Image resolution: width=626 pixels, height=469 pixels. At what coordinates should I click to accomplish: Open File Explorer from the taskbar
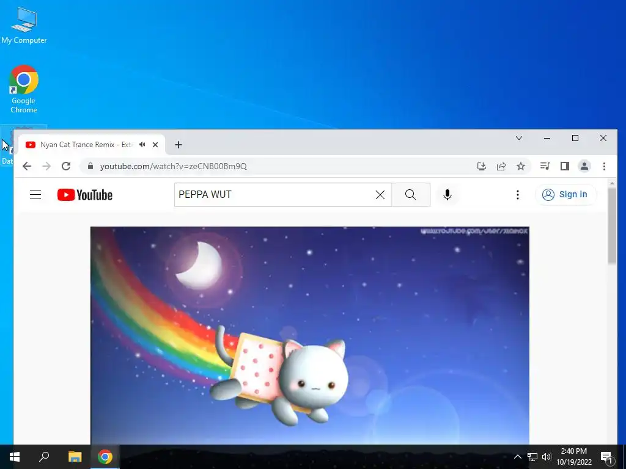[75, 457]
